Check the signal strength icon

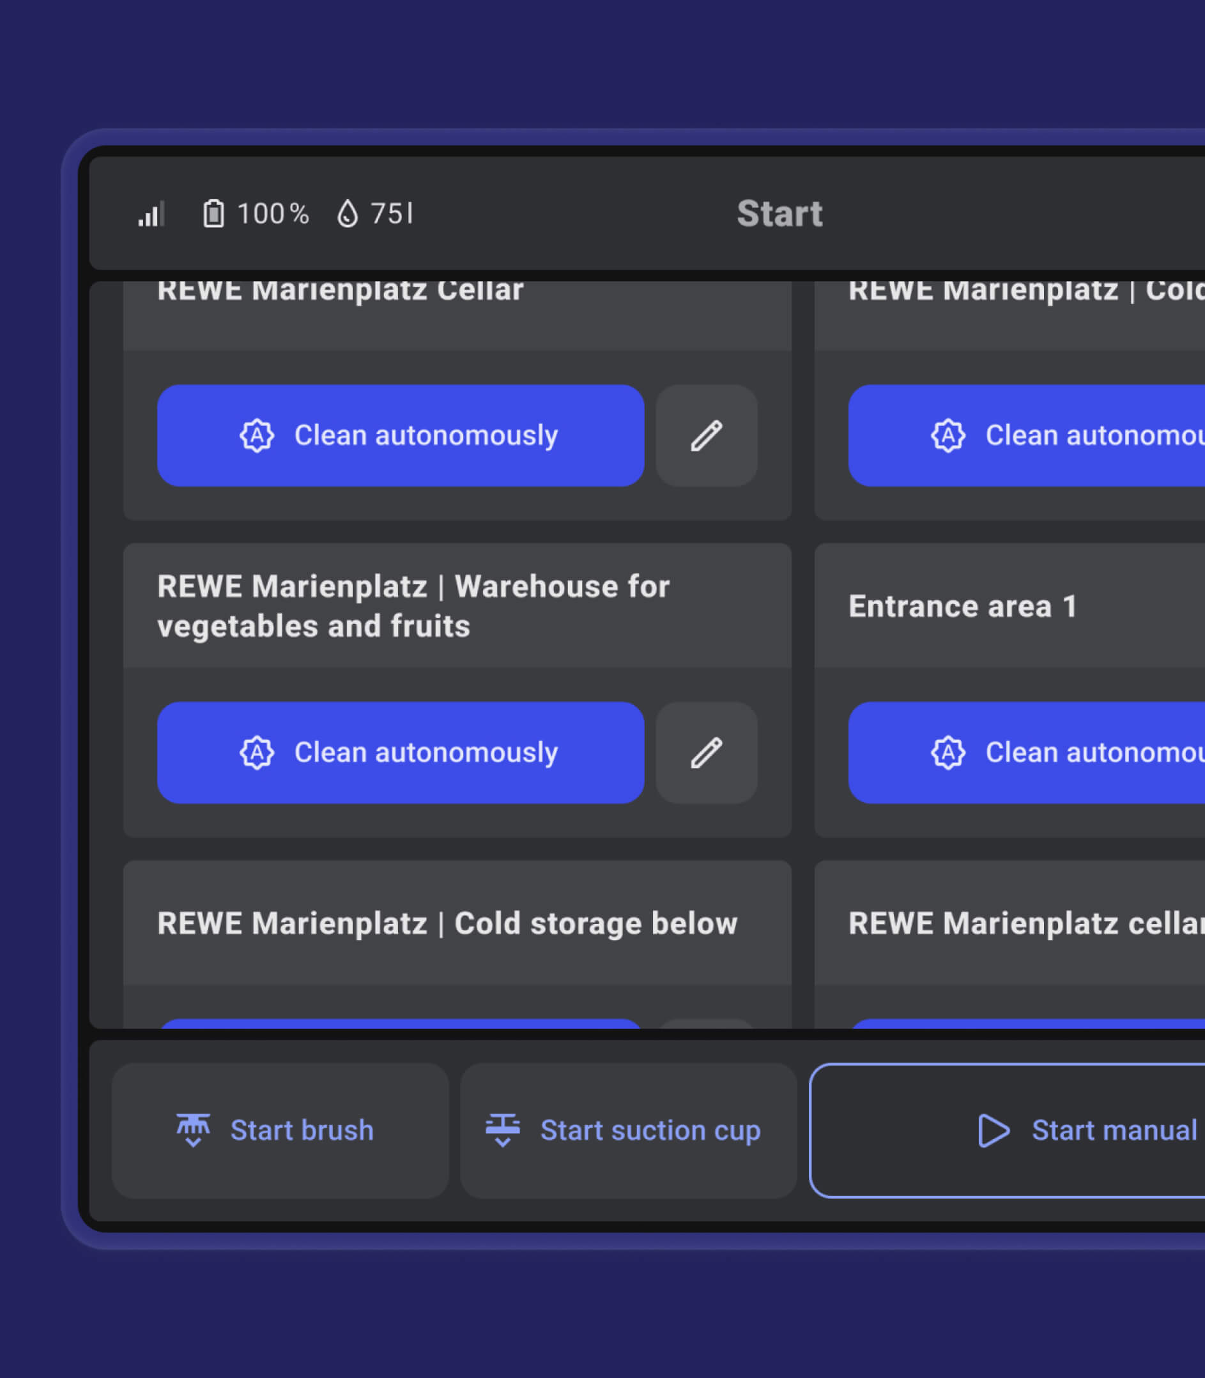pos(151,215)
